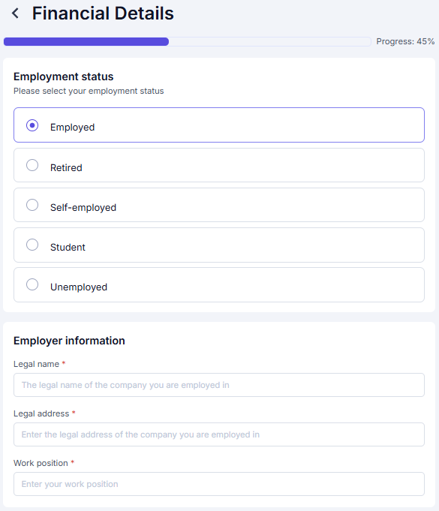This screenshot has width=439, height=511.
Task: Click the Financial Details page title
Action: [x=103, y=14]
